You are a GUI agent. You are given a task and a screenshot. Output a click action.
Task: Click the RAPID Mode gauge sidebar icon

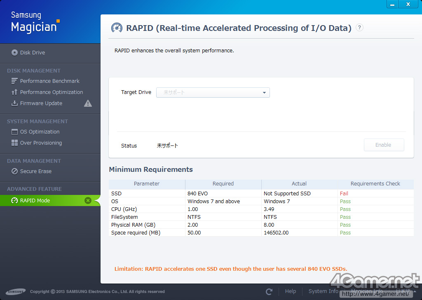click(14, 200)
